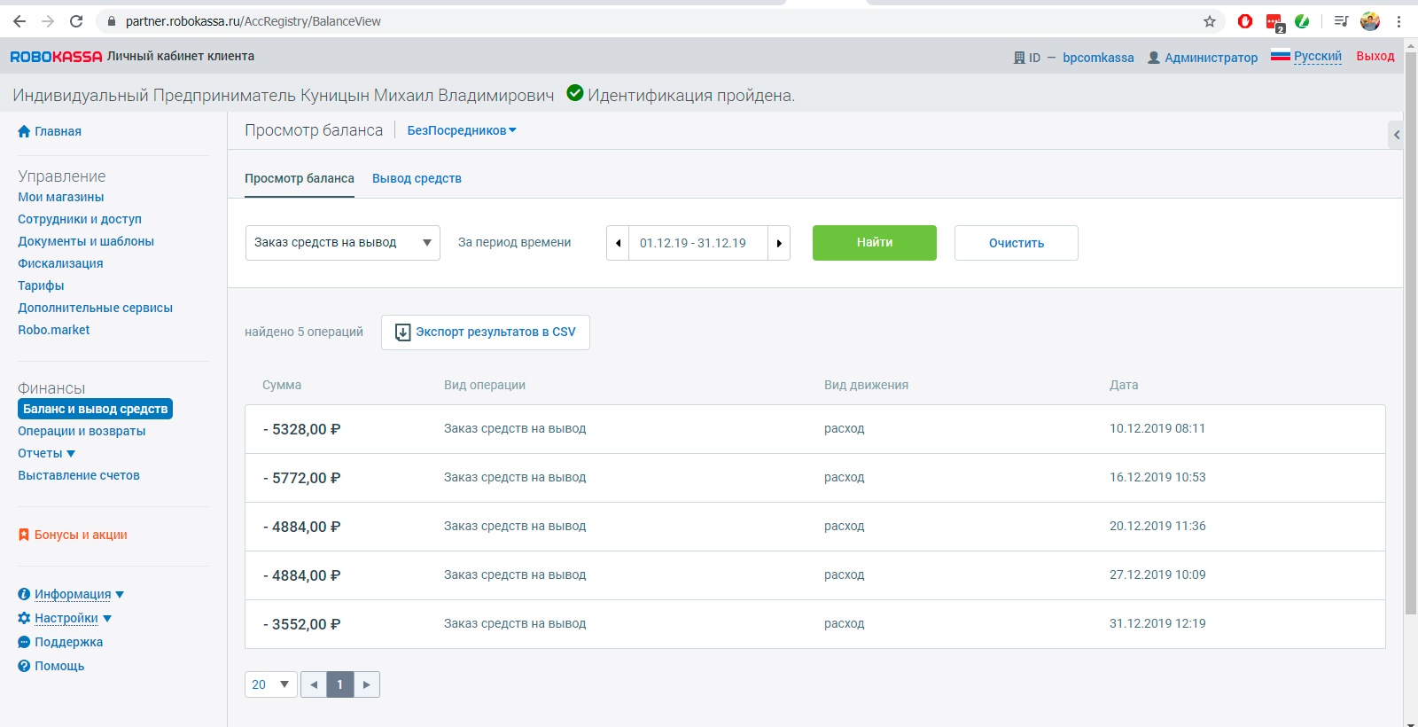Open the rows per page dropdown
The width and height of the screenshot is (1418, 727).
pyautogui.click(x=270, y=684)
